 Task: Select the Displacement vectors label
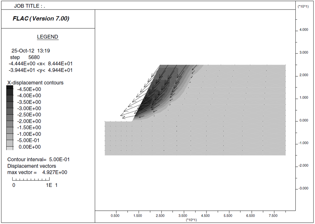[31, 166]
